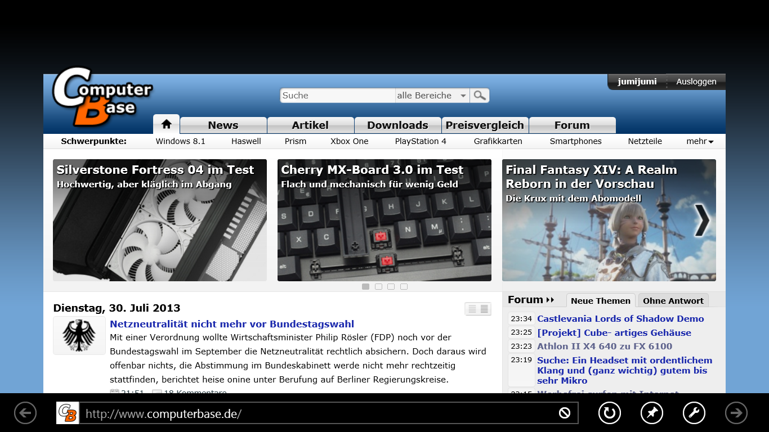
Task: Open the PlayStation 4 topic link
Action: 421,141
